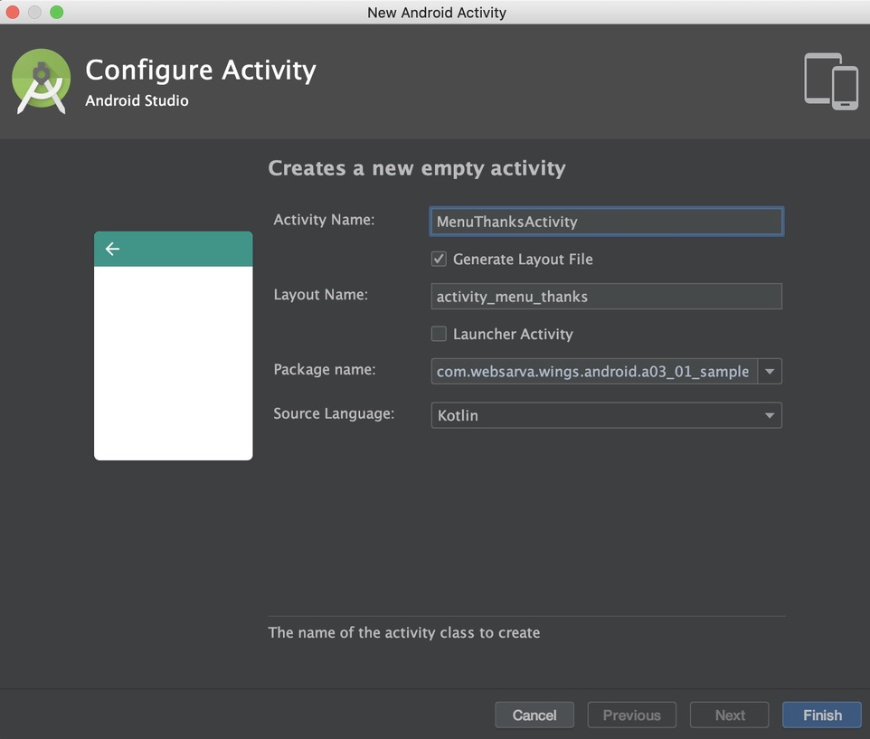Click the Previous button

(x=632, y=715)
